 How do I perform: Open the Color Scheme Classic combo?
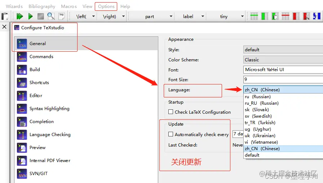click(283, 60)
